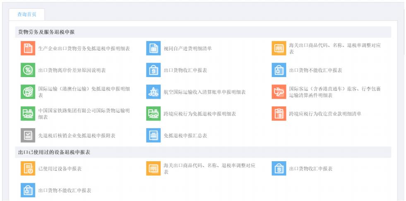Switch to the 查询首页 tab

tap(26, 15)
